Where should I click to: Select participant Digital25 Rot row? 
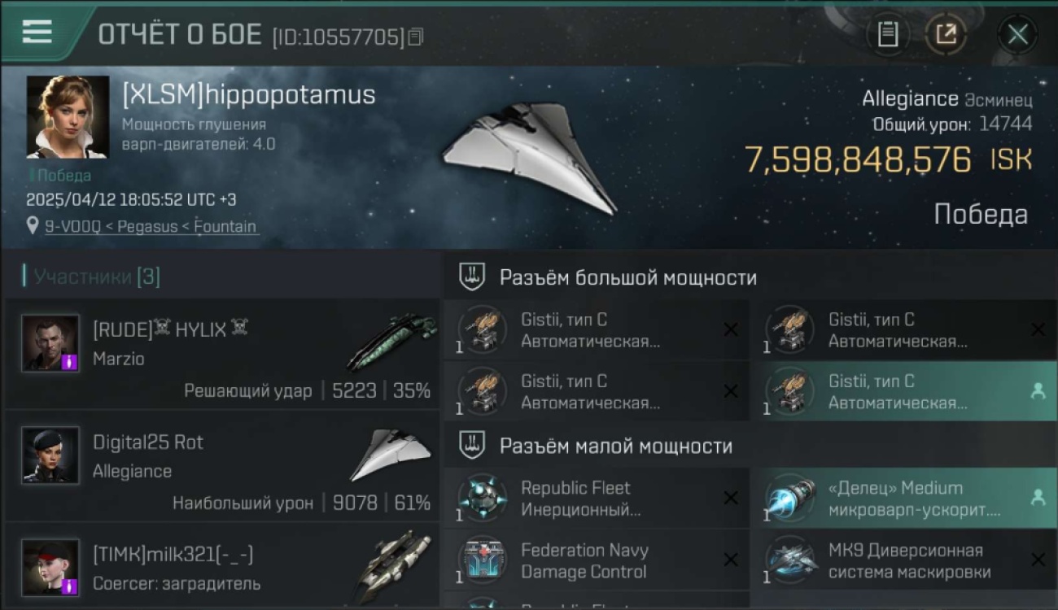pyautogui.click(x=222, y=466)
